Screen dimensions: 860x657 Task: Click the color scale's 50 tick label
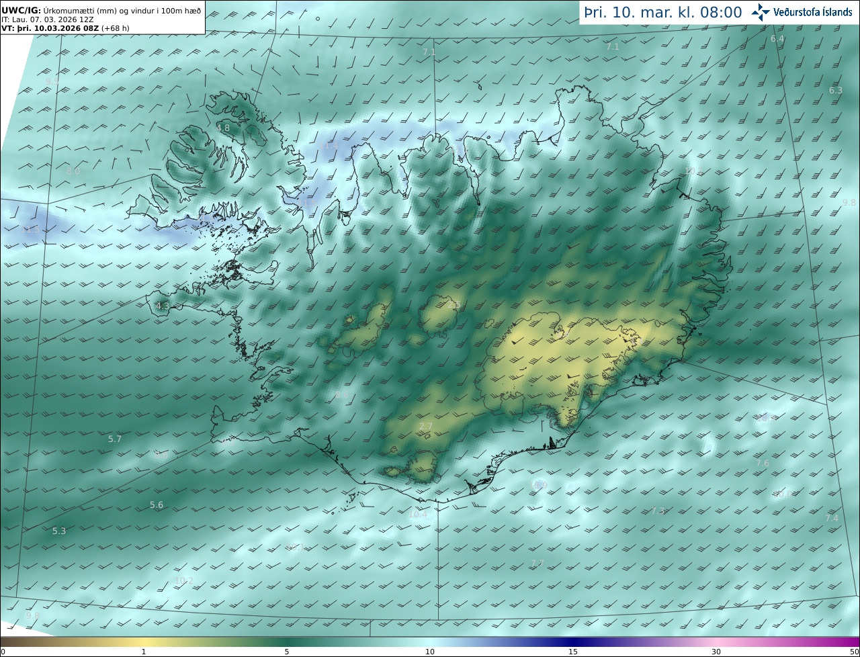coord(854,652)
